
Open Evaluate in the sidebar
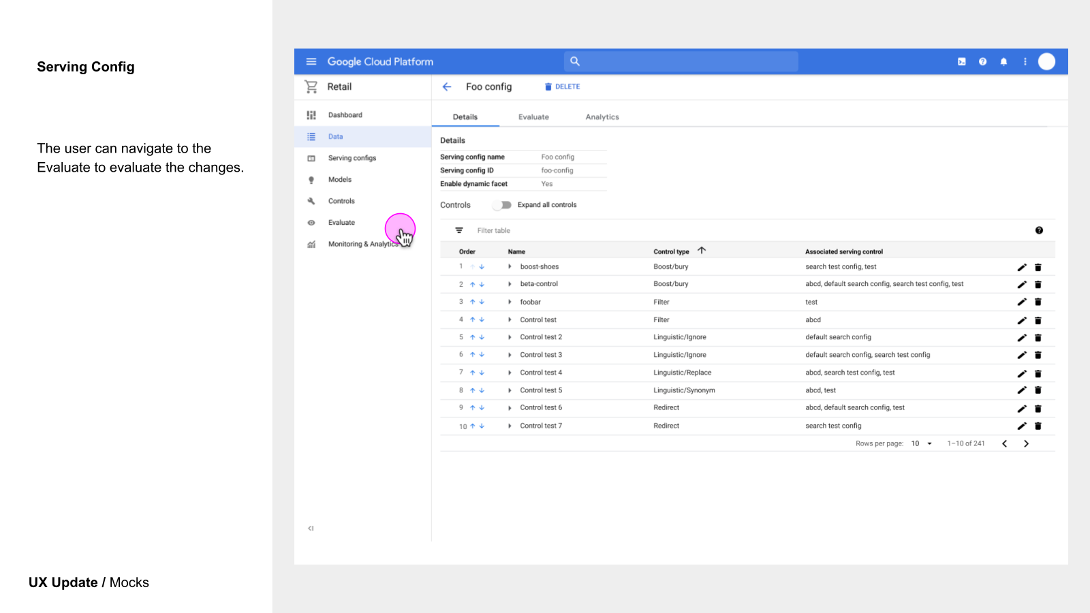363,223
